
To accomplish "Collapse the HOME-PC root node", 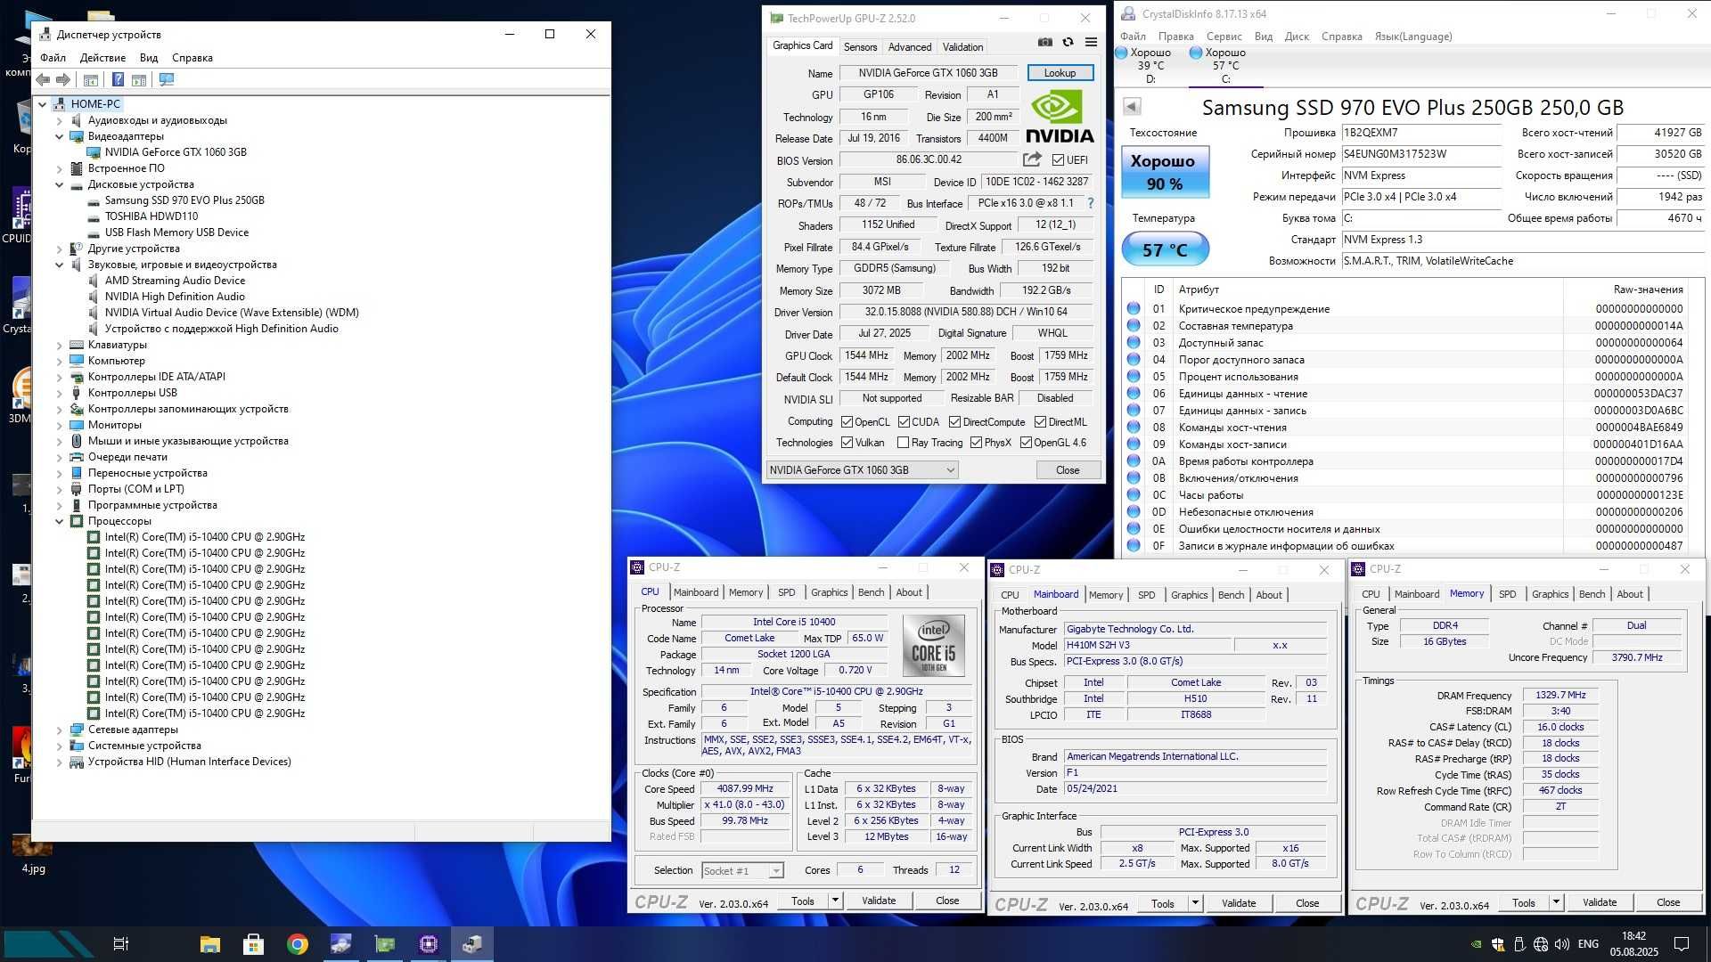I will point(42,104).
